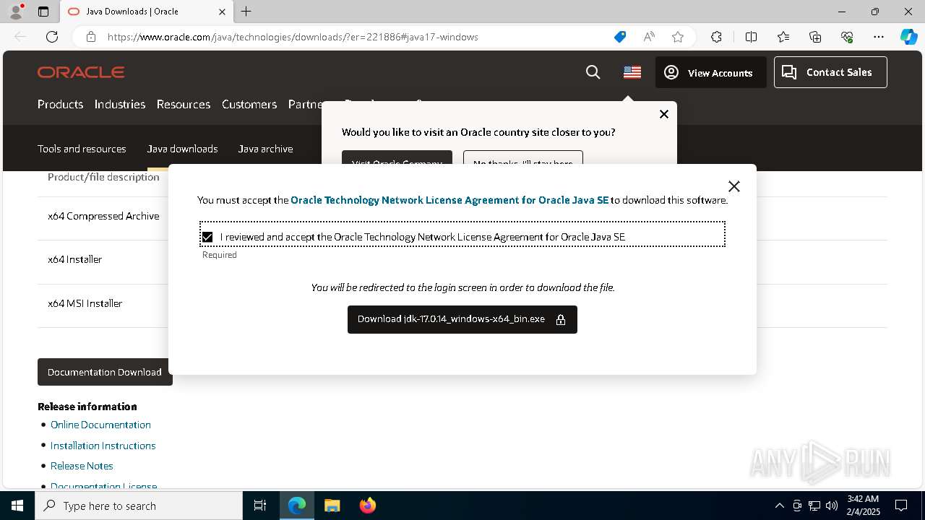Open the shopping price tag icon
The image size is (925, 520).
[620, 37]
